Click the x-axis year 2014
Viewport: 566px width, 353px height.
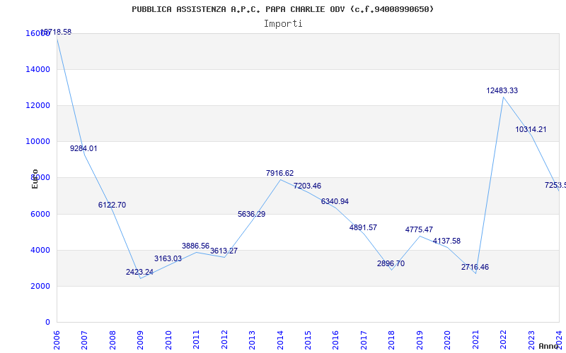coord(280,340)
